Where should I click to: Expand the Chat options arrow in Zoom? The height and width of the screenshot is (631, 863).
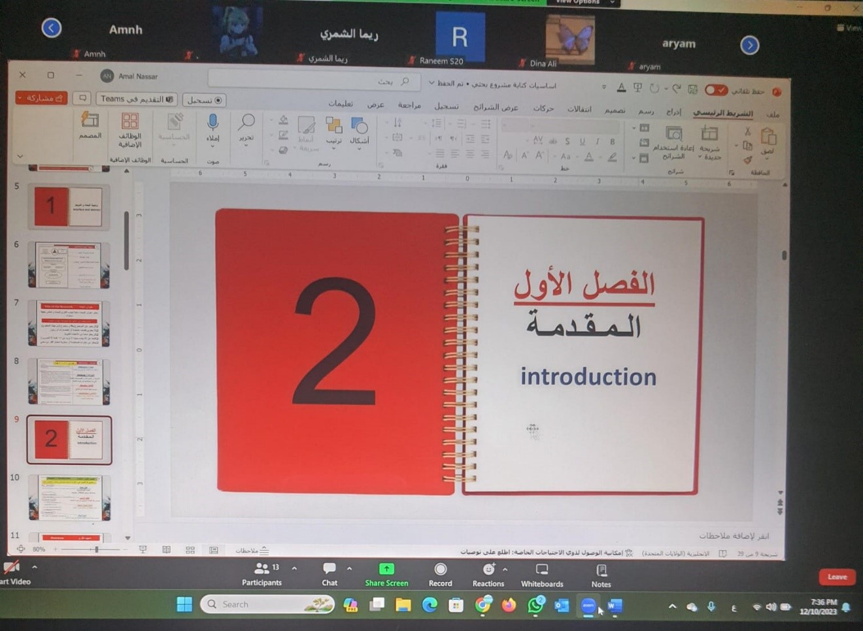(x=349, y=568)
